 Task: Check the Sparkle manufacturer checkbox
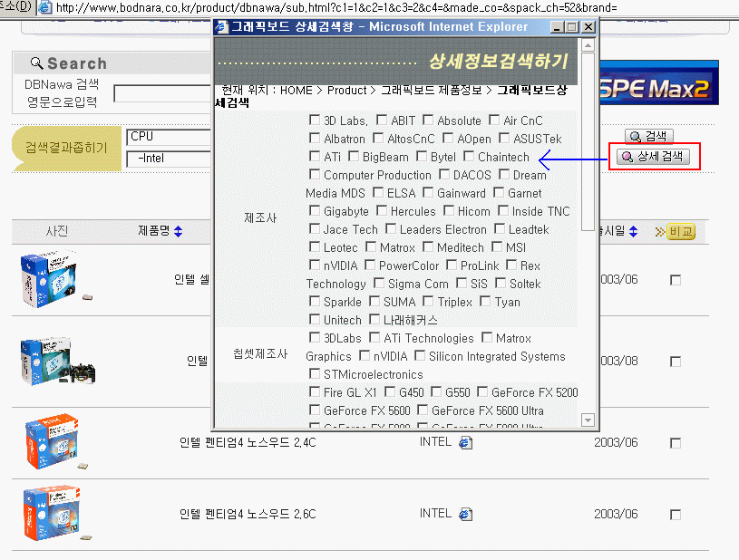(315, 301)
